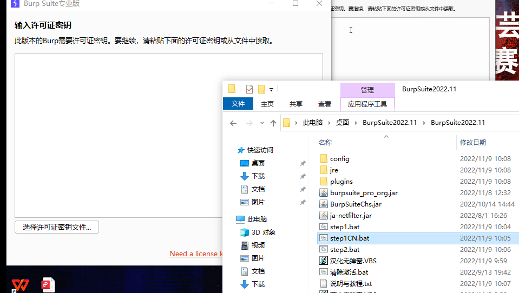519x293 pixels.
Task: Click the date 2022/9/13 19:42
Action: 485,272
